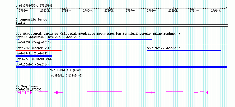Image resolution: width=235 pixels, height=107 pixels.
Task: Click the thin nsv509259 (Teague2010) line
Action: coord(121,45)
